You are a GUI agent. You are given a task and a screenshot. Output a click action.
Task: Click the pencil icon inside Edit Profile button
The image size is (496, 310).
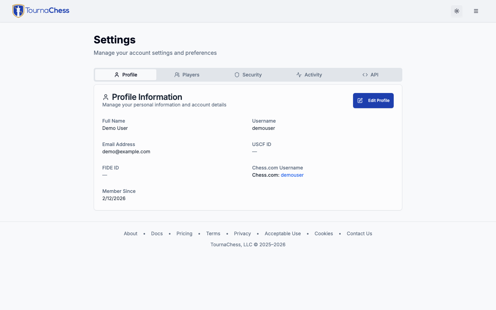360,100
